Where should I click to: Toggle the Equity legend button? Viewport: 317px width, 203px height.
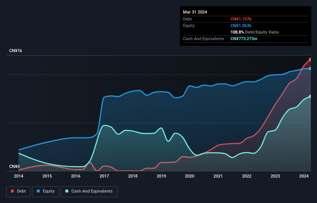[x=46, y=191]
